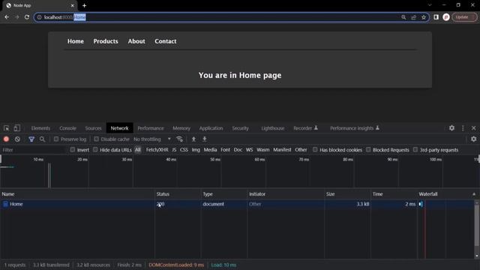The height and width of the screenshot is (270, 480).
Task: Open the No throttling dropdown
Action: coord(152,139)
